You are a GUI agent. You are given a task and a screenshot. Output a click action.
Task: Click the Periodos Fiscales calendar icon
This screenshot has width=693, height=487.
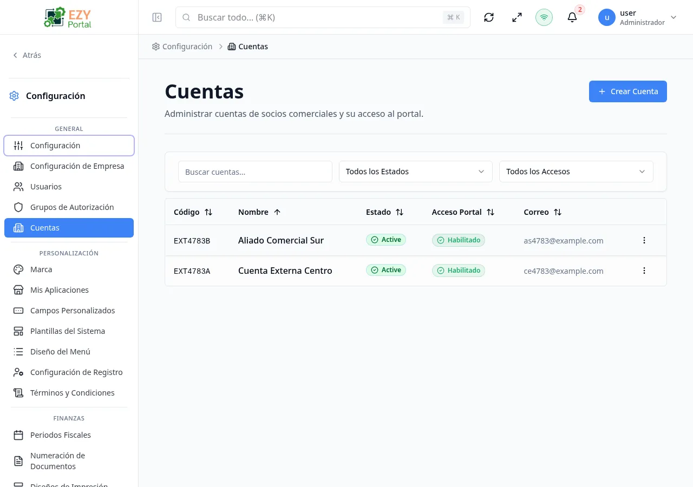click(18, 435)
